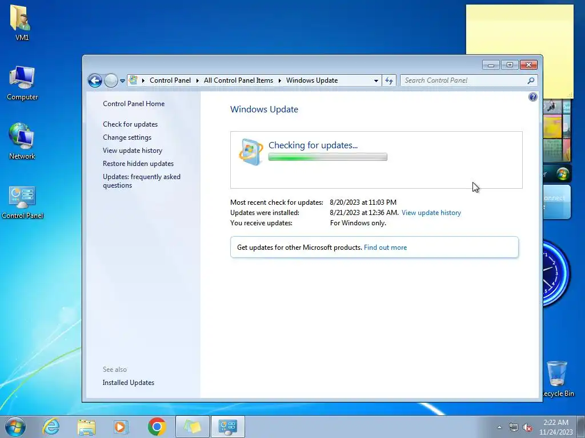
Task: Open the address bar history dropdown
Action: tap(376, 80)
